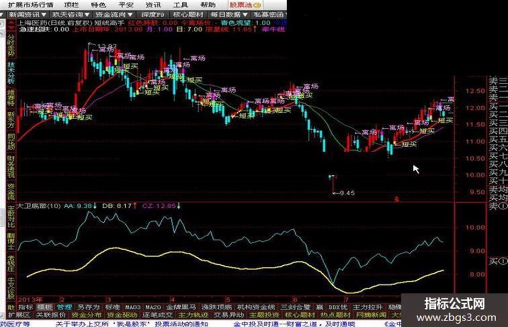Open news link about 上交所 '我是股东' 投票活动
This screenshot has height=327, width=508.
(x=132, y=323)
